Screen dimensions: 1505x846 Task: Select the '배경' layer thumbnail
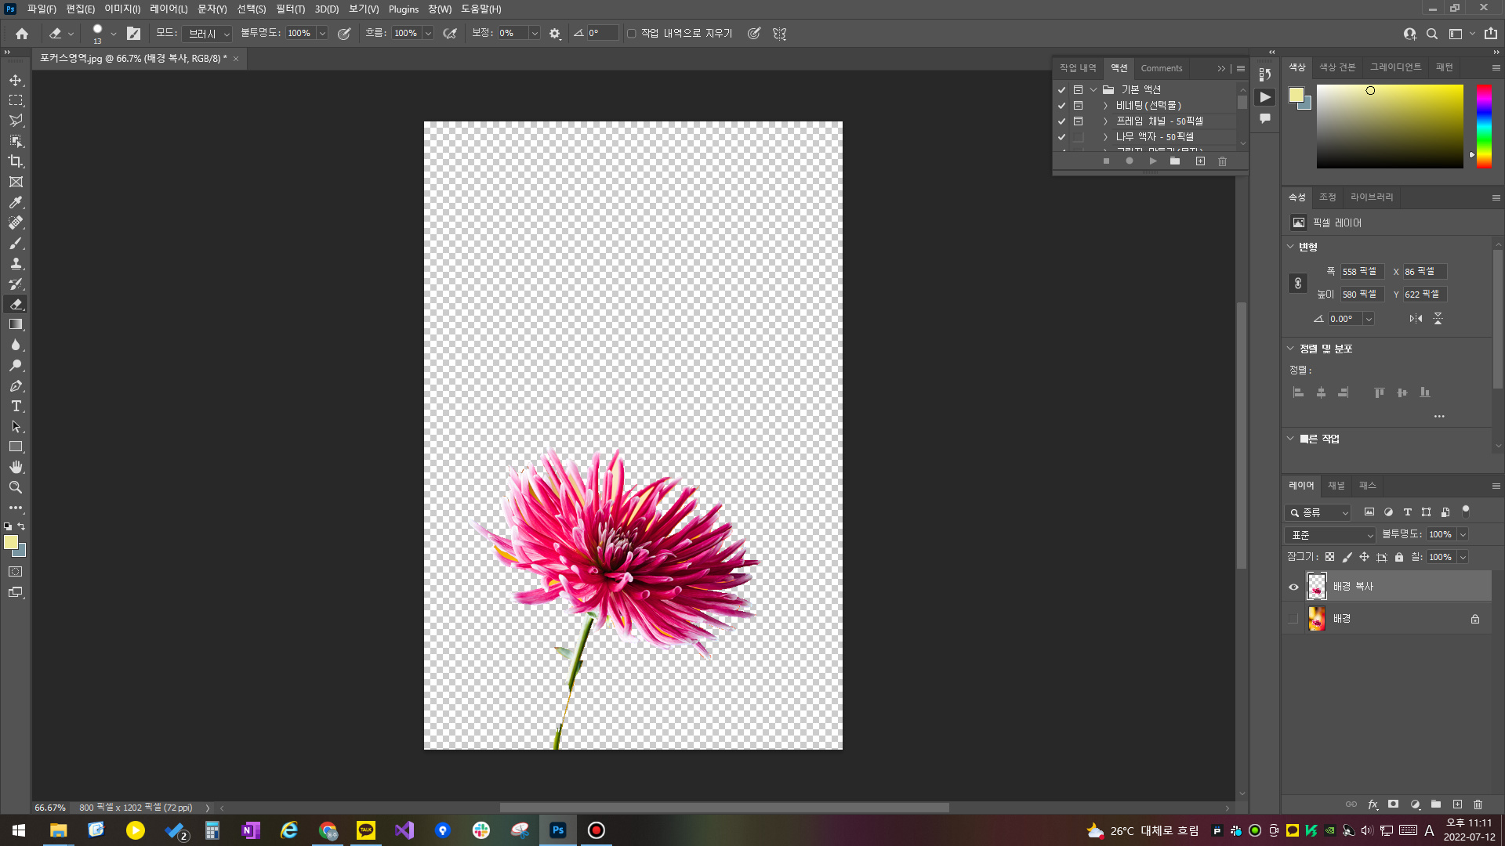coord(1317,619)
